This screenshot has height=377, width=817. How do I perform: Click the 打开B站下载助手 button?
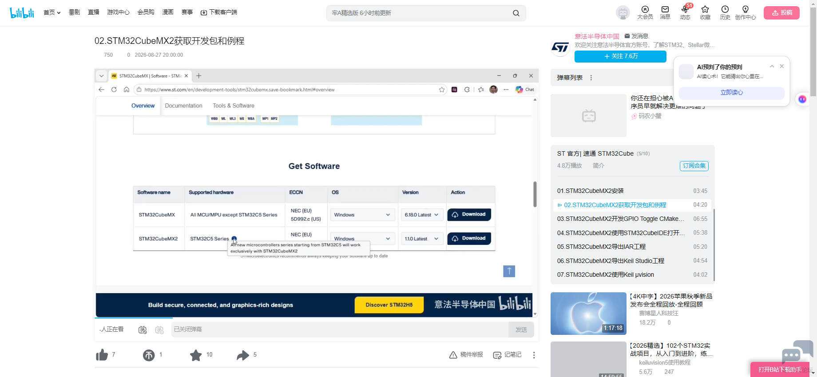[x=780, y=369]
